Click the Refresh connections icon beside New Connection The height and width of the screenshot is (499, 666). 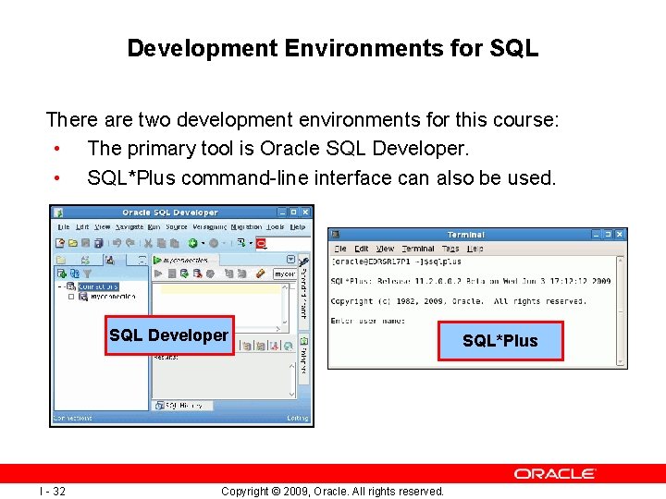[x=75, y=274]
